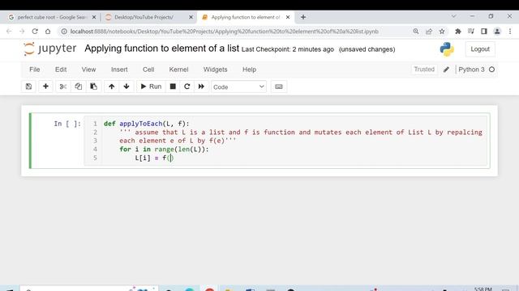Rename notebook title Applying function to element of a list
The image size is (519, 291).
(161, 48)
